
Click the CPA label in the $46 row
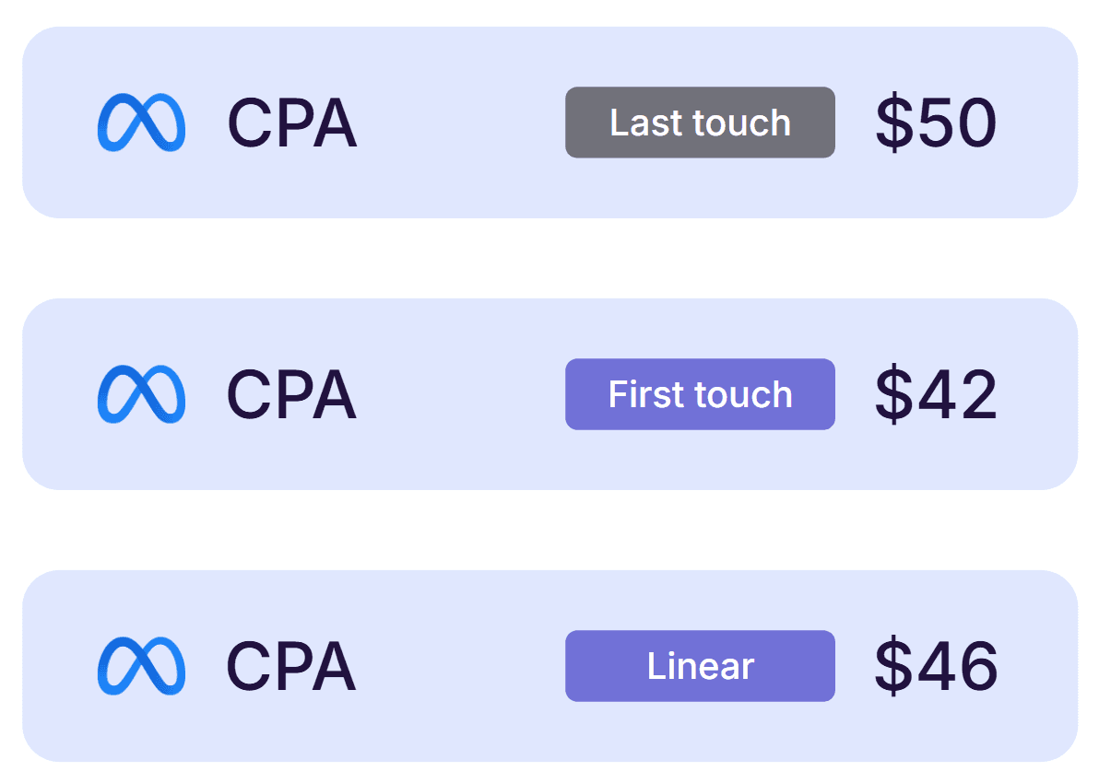[x=291, y=667]
